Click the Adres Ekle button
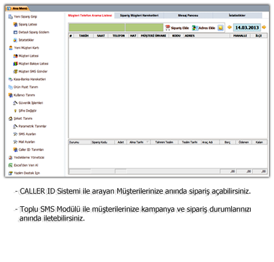 [x=204, y=28]
